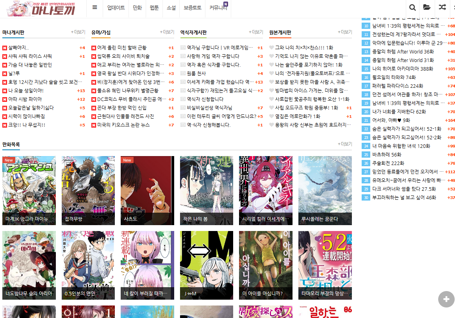Open post 근현대사 인물들 레전드 사진
Image resolution: width=455 pixels, height=318 pixels.
[125, 117]
